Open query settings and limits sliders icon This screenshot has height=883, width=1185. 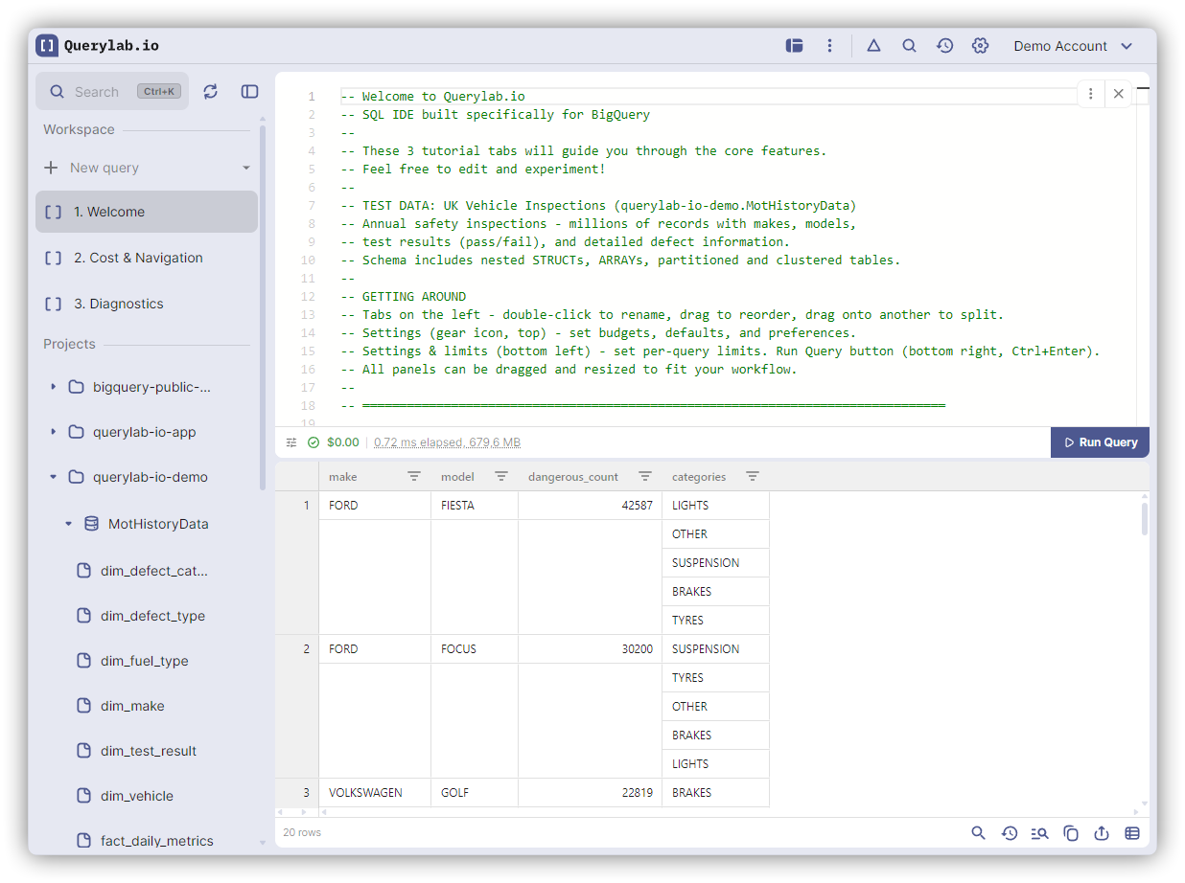pos(291,442)
